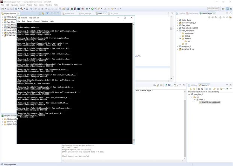Click the Quick Access search field
The width and height of the screenshot is (233, 166).
[x=213, y=9]
